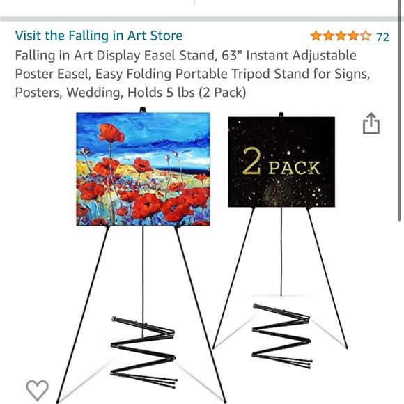The height and width of the screenshot is (404, 404).
Task: Open the star rating summary
Action: (341, 36)
